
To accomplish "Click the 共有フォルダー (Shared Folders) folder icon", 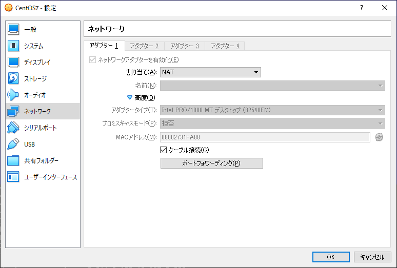I will [x=14, y=161].
